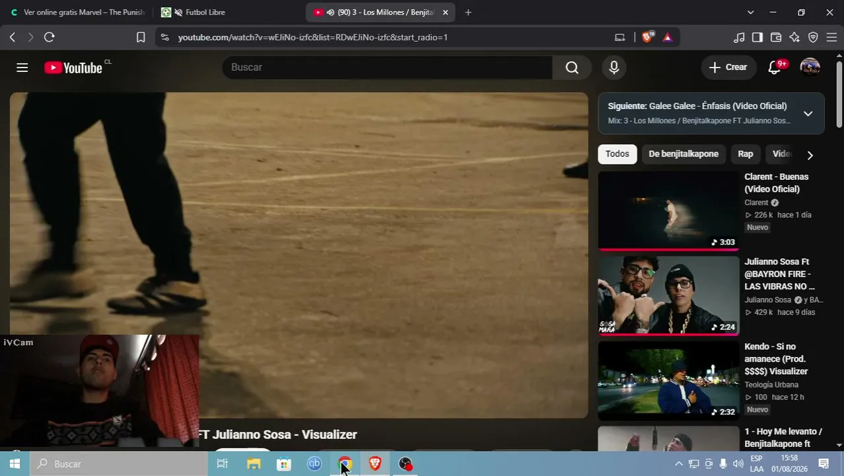The height and width of the screenshot is (476, 844).
Task: Select the Rap filter chip
Action: coord(746,153)
